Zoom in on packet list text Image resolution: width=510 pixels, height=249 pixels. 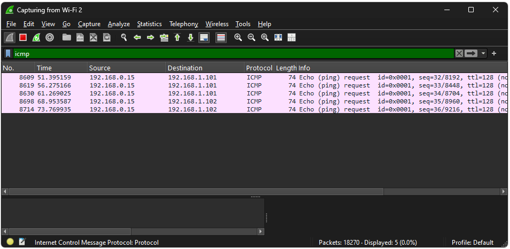[x=238, y=37]
